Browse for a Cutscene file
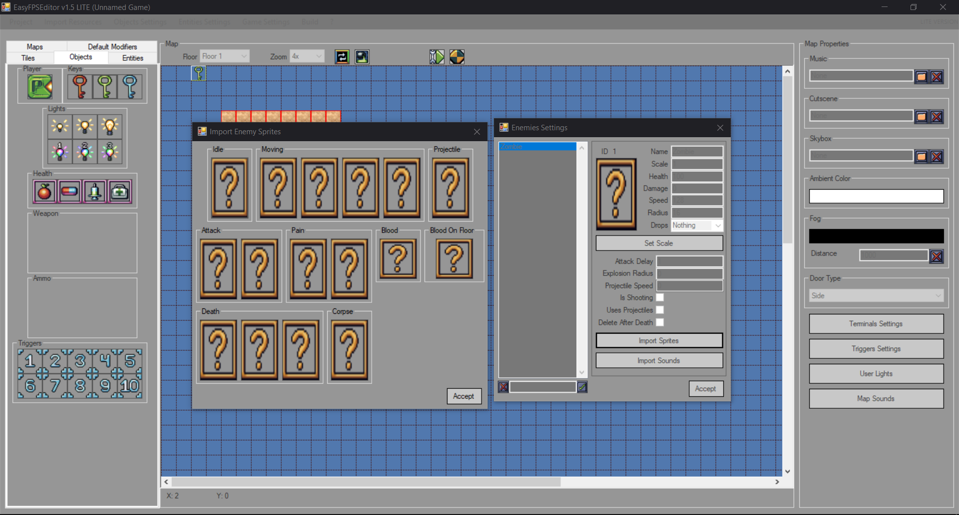 (x=922, y=117)
